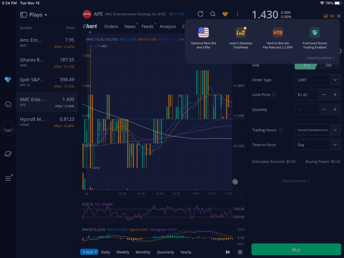Tap the refresh icon in chart header

point(200,14)
